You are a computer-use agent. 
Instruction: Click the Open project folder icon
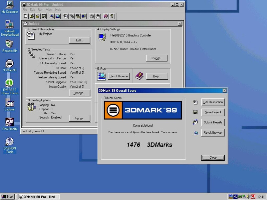tap(31, 16)
